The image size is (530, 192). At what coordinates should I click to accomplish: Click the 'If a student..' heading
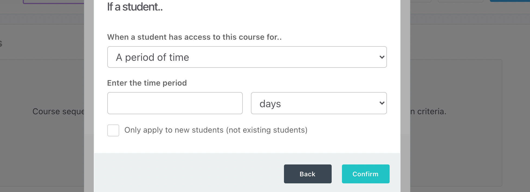(135, 7)
